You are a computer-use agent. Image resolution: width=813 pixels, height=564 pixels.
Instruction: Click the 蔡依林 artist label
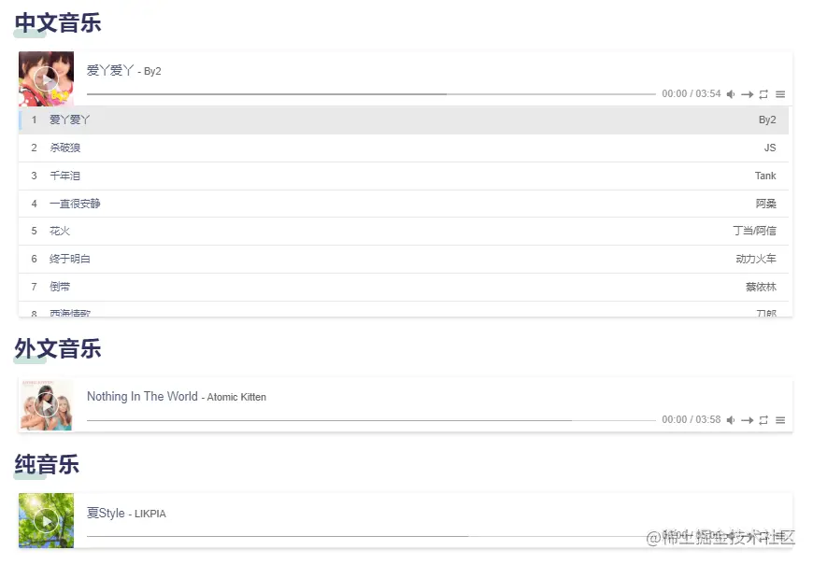[x=762, y=287]
